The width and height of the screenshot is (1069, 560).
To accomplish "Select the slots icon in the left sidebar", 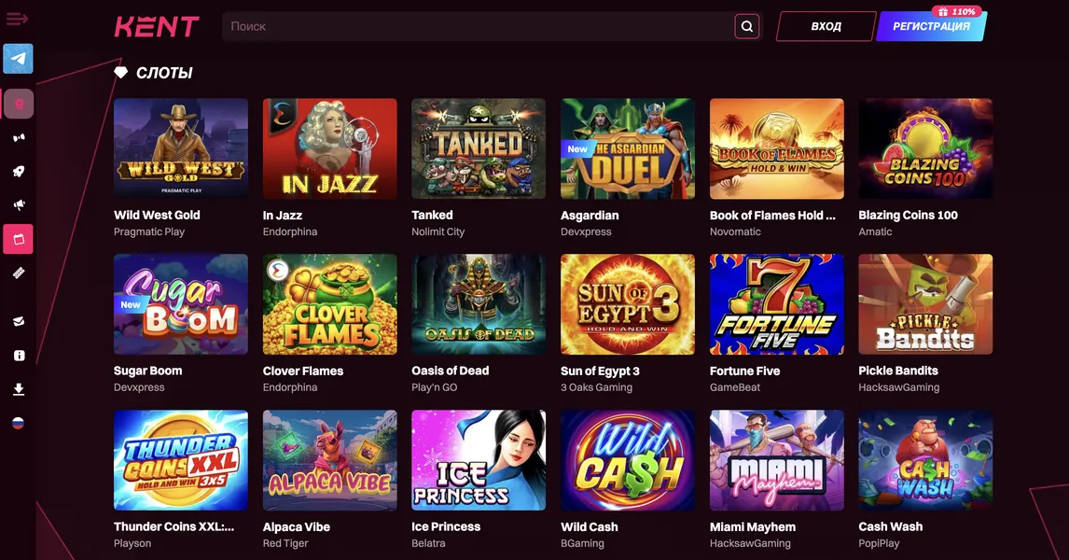I will 18,104.
